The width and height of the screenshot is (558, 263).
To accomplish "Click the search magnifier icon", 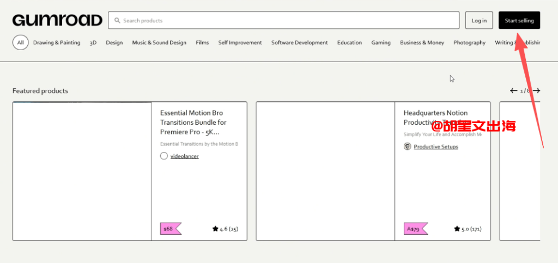I will coord(117,21).
